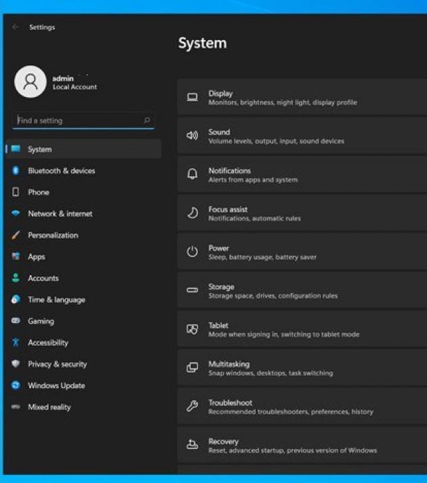The height and width of the screenshot is (483, 427).
Task: Click the Sound speaker icon
Action: coord(192,135)
